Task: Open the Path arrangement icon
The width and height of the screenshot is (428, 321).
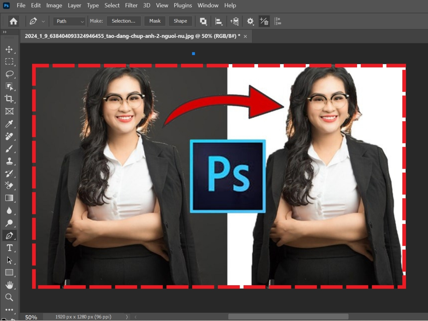Action: [x=234, y=21]
